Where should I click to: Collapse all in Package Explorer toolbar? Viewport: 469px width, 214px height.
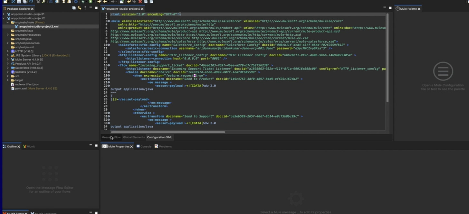74,8
